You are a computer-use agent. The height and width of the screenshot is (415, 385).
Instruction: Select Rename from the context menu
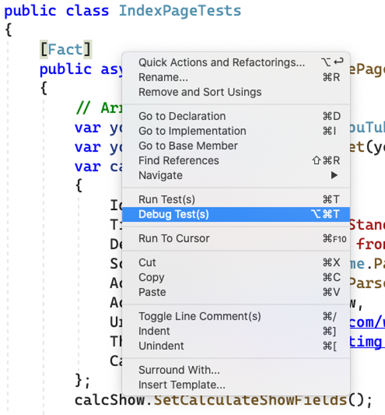[x=236, y=77]
